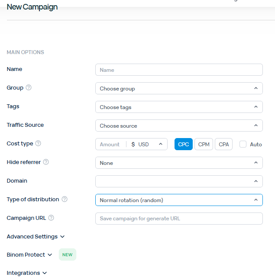Click the green NEW badge
Image resolution: width=275 pixels, height=280 pixels.
67,254
